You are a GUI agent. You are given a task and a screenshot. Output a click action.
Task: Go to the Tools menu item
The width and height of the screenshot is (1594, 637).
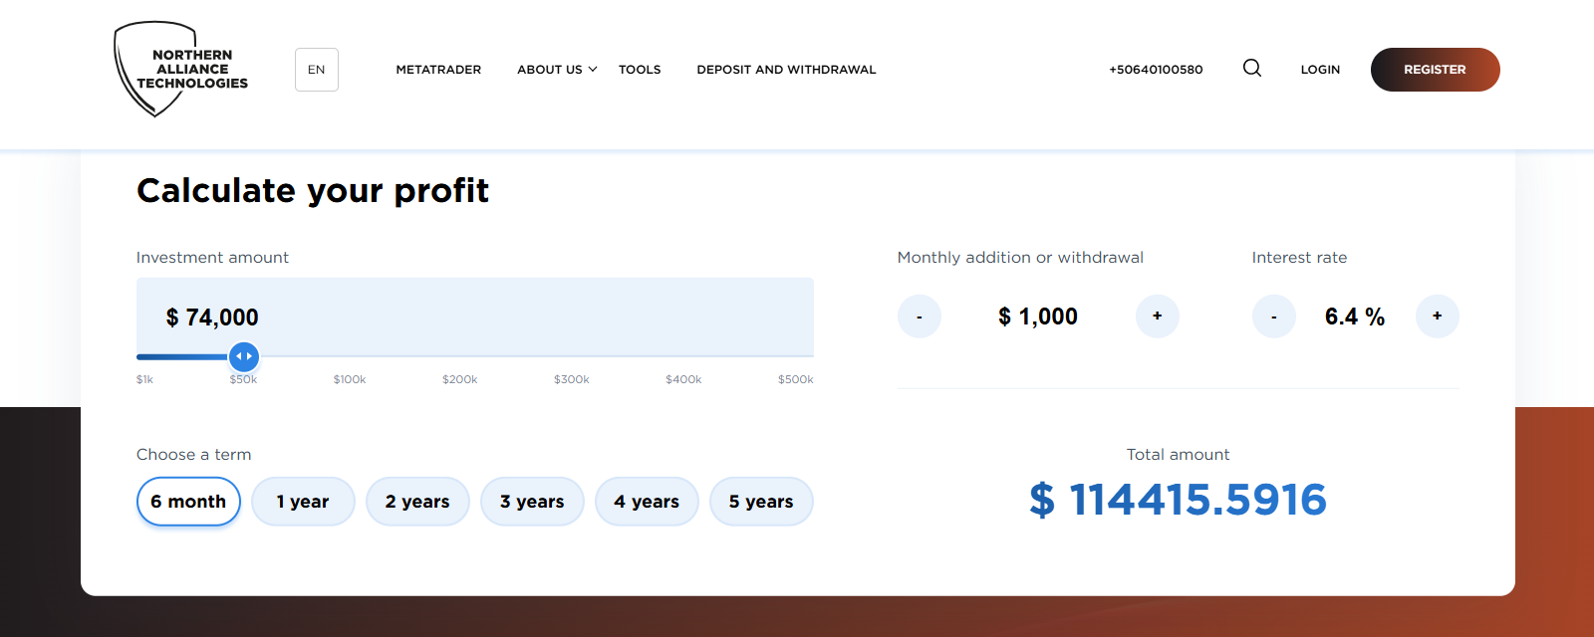click(640, 70)
